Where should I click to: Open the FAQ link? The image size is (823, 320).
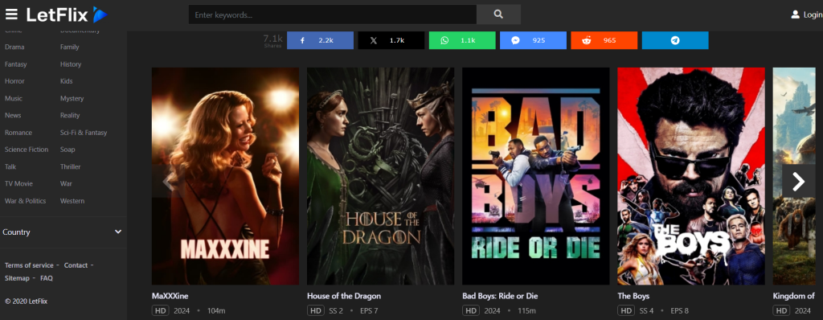(x=47, y=278)
